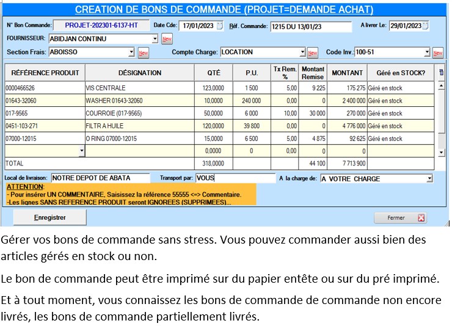This screenshot has width=452, height=326.
Task: Click the empty row's quantity cell 0,0000
Action: pyautogui.click(x=214, y=151)
